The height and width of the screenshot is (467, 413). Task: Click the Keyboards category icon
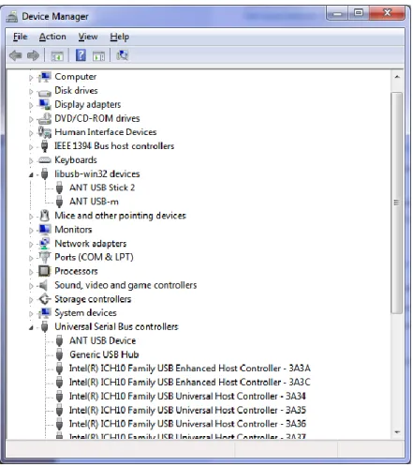coord(45,160)
